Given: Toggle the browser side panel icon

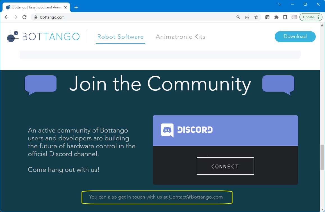Looking at the screenshot, I should click(285, 17).
